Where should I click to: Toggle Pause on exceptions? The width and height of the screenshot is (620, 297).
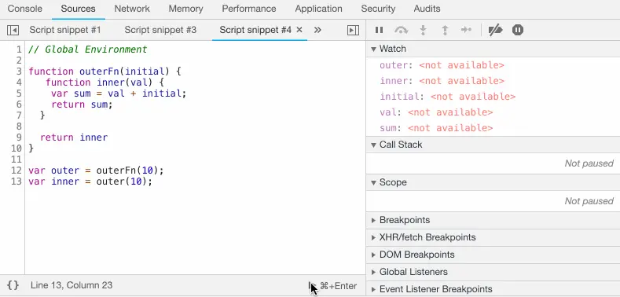(x=518, y=30)
